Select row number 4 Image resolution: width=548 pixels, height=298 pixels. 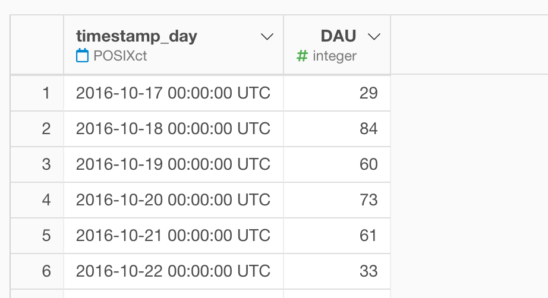click(46, 200)
